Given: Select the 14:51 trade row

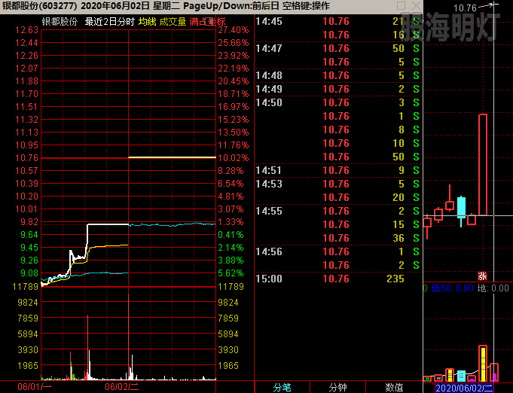Looking at the screenshot, I should click(339, 170).
